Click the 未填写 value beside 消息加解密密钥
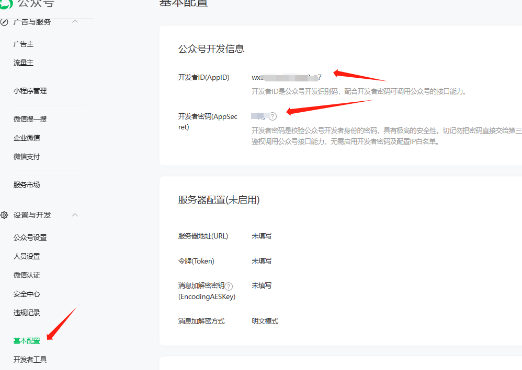The width and height of the screenshot is (522, 370). click(x=262, y=285)
